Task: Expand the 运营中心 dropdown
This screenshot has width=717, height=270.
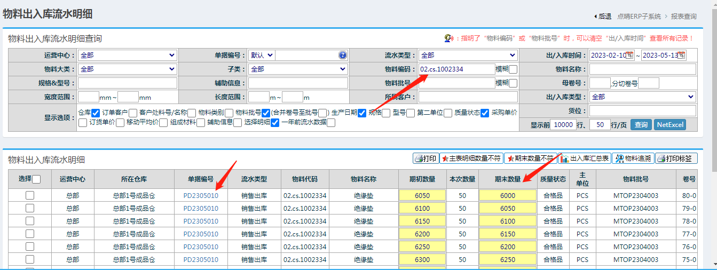Action: pos(127,55)
